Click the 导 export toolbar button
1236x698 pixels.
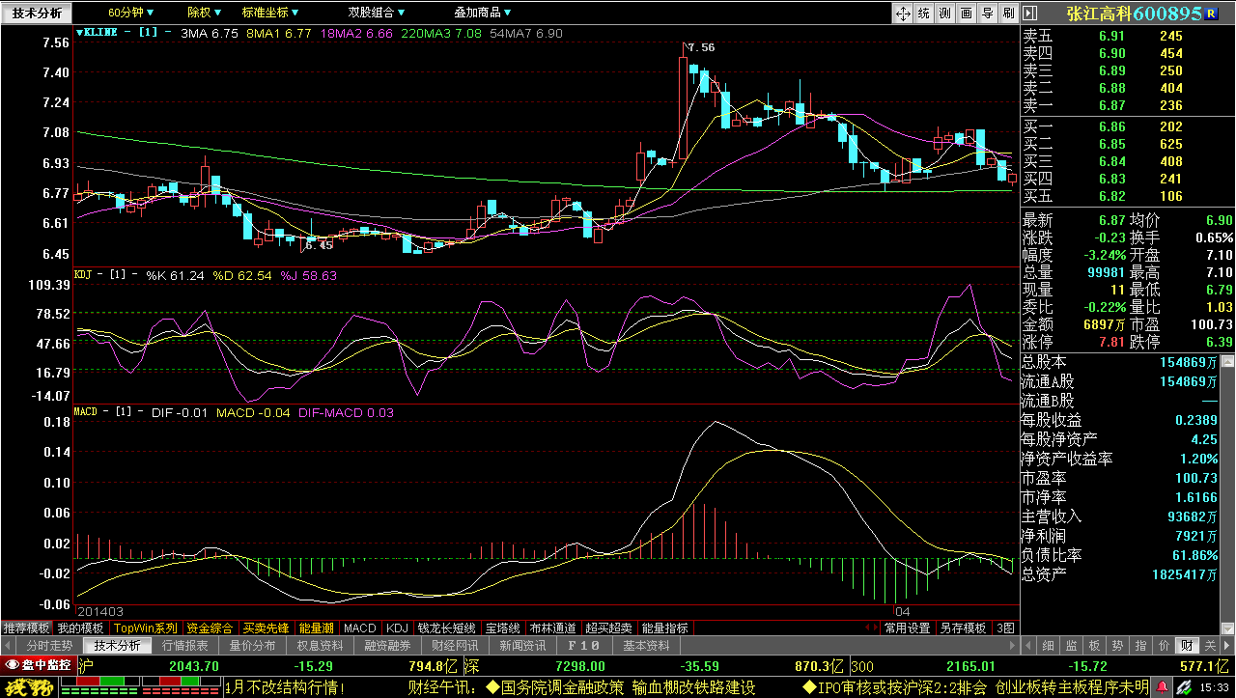tap(986, 13)
